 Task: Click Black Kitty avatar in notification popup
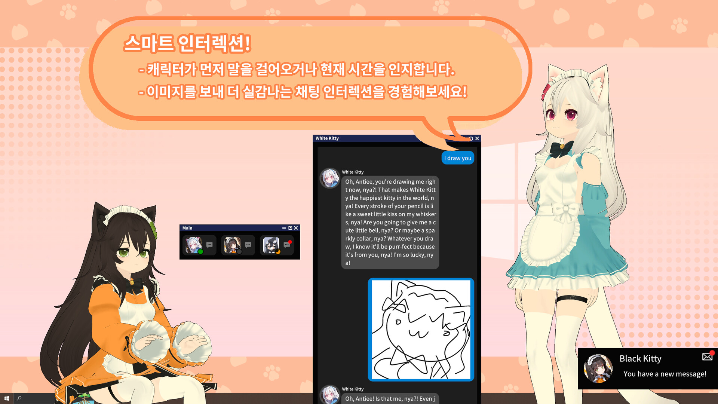coord(598,368)
